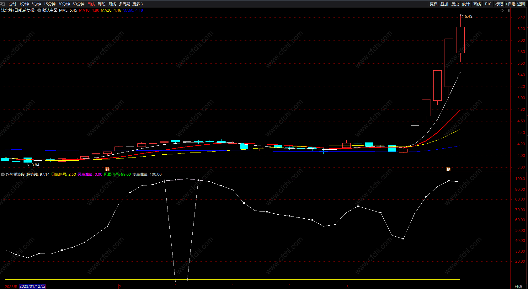Click the 3.84 low price label

tap(35, 165)
